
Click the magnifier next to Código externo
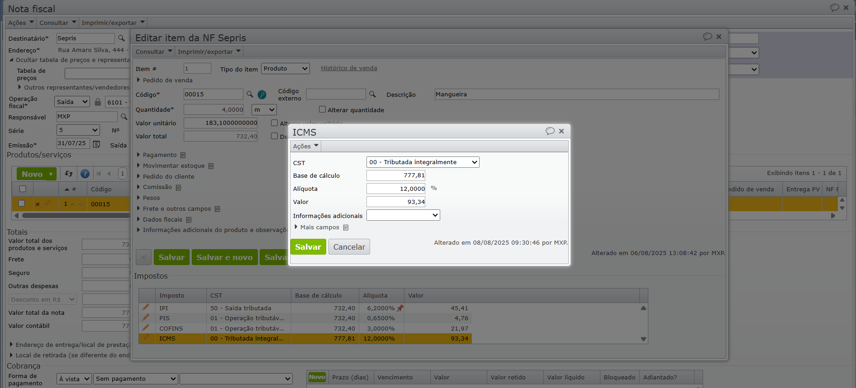coord(372,94)
